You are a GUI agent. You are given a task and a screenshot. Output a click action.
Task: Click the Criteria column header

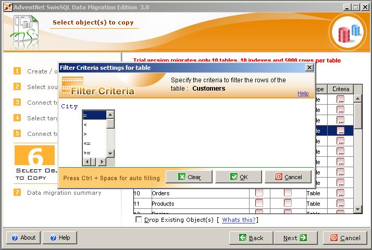tap(340, 89)
